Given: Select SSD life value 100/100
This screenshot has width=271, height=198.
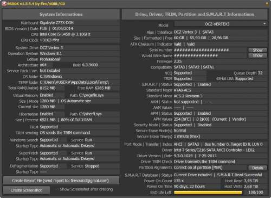Looking at the screenshot, I should tap(256, 193).
